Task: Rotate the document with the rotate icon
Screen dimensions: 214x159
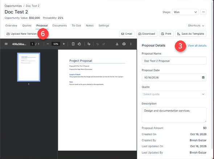Action: pos(79,44)
